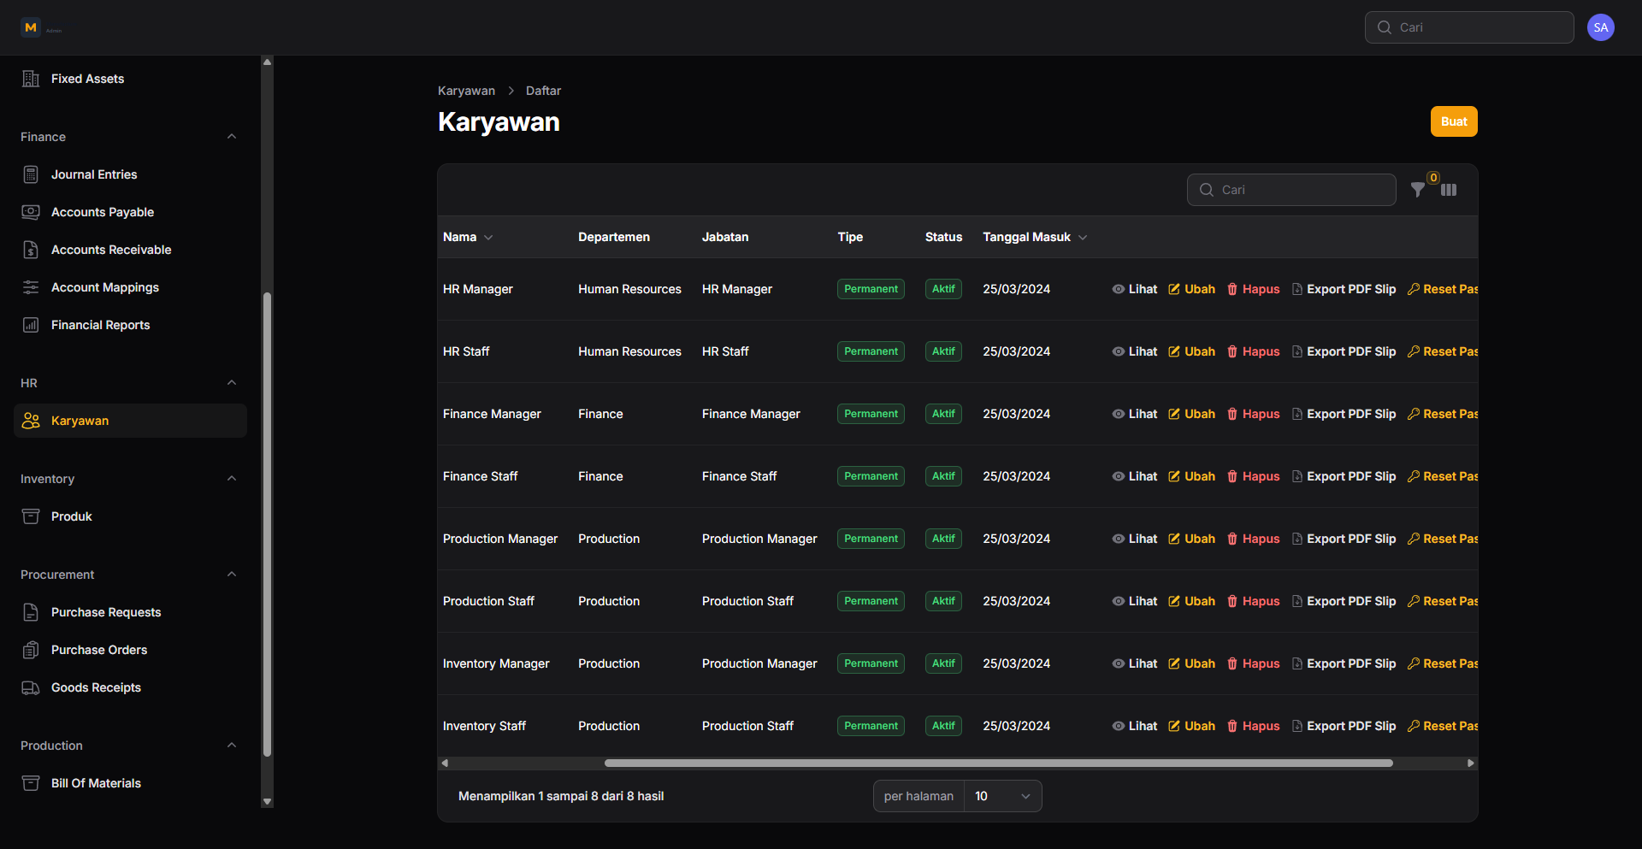
Task: Collapse the Production sidebar group
Action: point(232,746)
